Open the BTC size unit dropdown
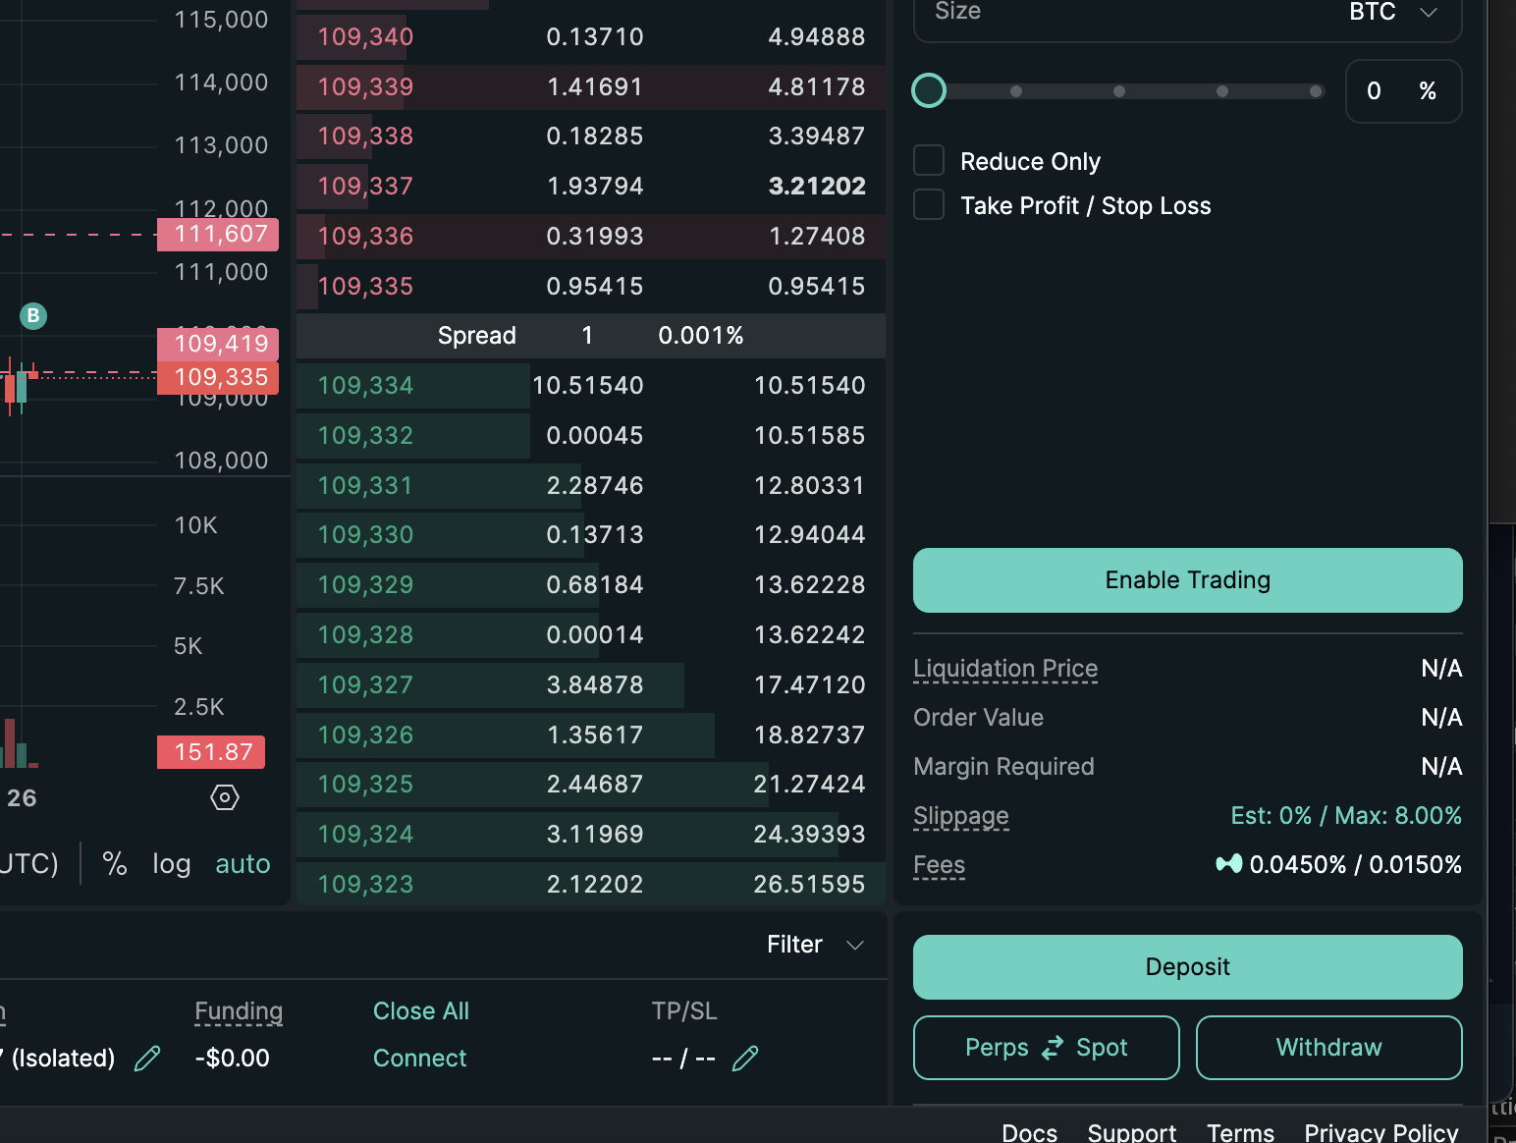The image size is (1516, 1143). pyautogui.click(x=1392, y=12)
